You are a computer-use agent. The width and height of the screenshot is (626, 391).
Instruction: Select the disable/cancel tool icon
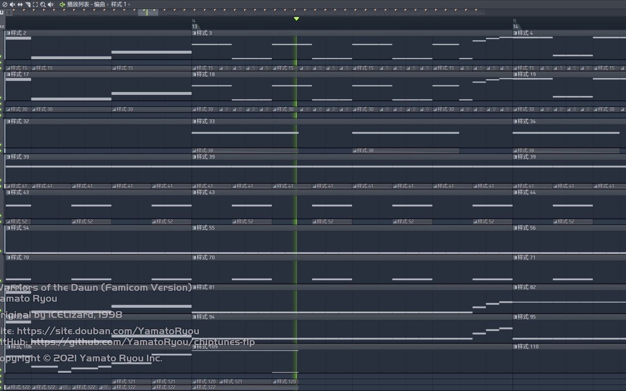[5, 4]
